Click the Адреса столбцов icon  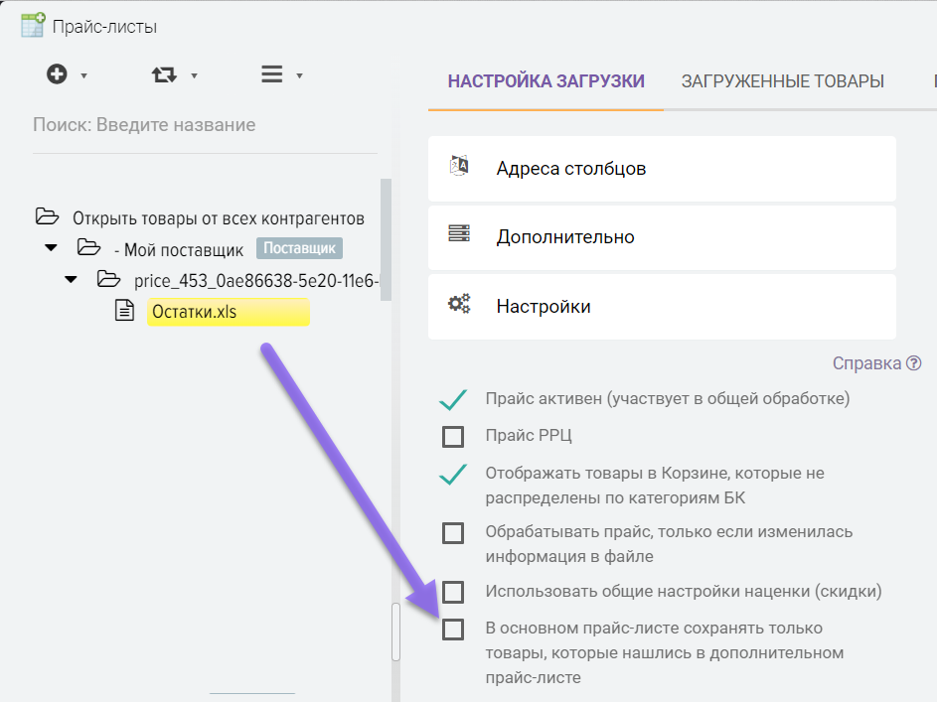[x=459, y=167]
